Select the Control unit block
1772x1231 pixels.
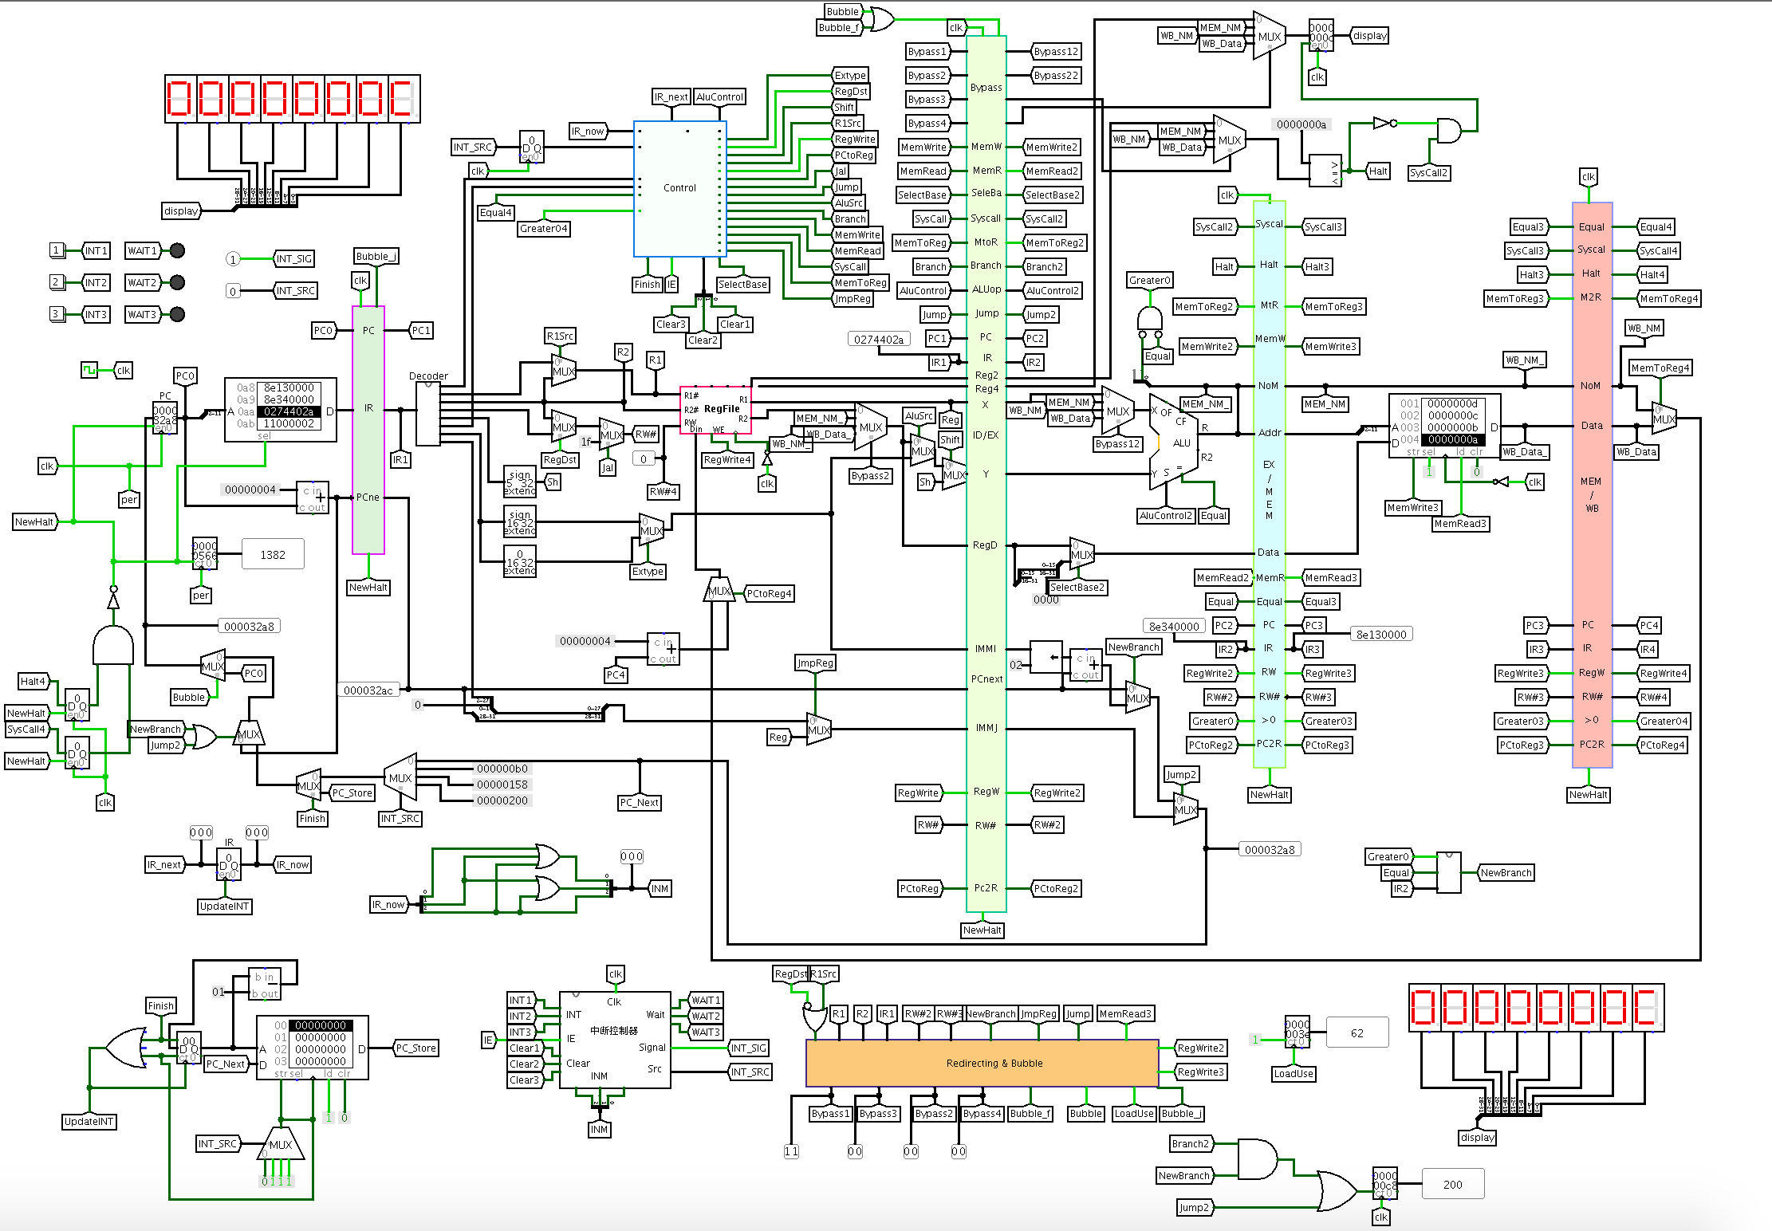[679, 188]
